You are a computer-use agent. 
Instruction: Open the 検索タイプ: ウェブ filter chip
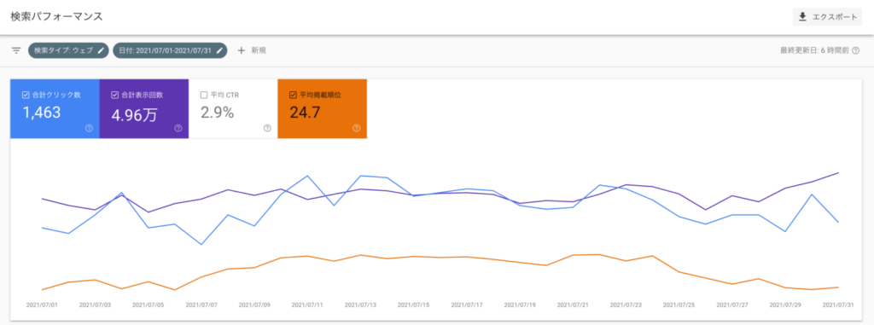coord(68,50)
